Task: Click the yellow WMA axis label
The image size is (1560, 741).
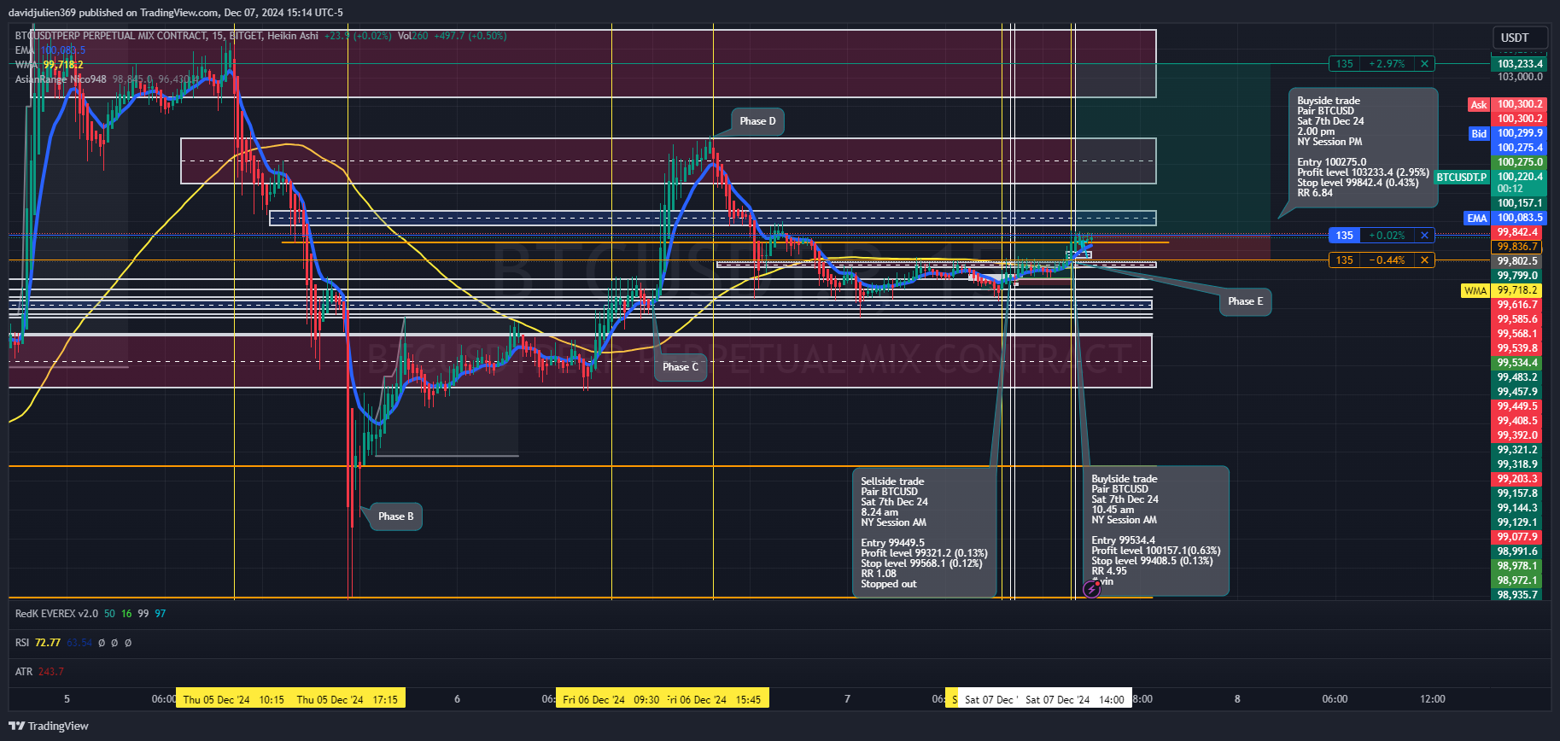Action: (x=1475, y=291)
